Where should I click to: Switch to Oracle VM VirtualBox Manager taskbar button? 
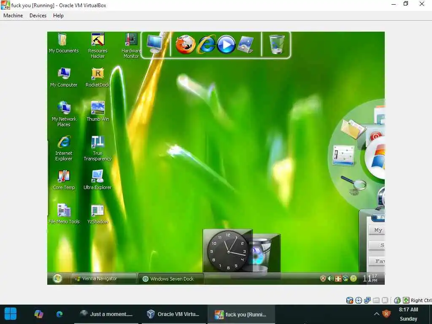173,314
